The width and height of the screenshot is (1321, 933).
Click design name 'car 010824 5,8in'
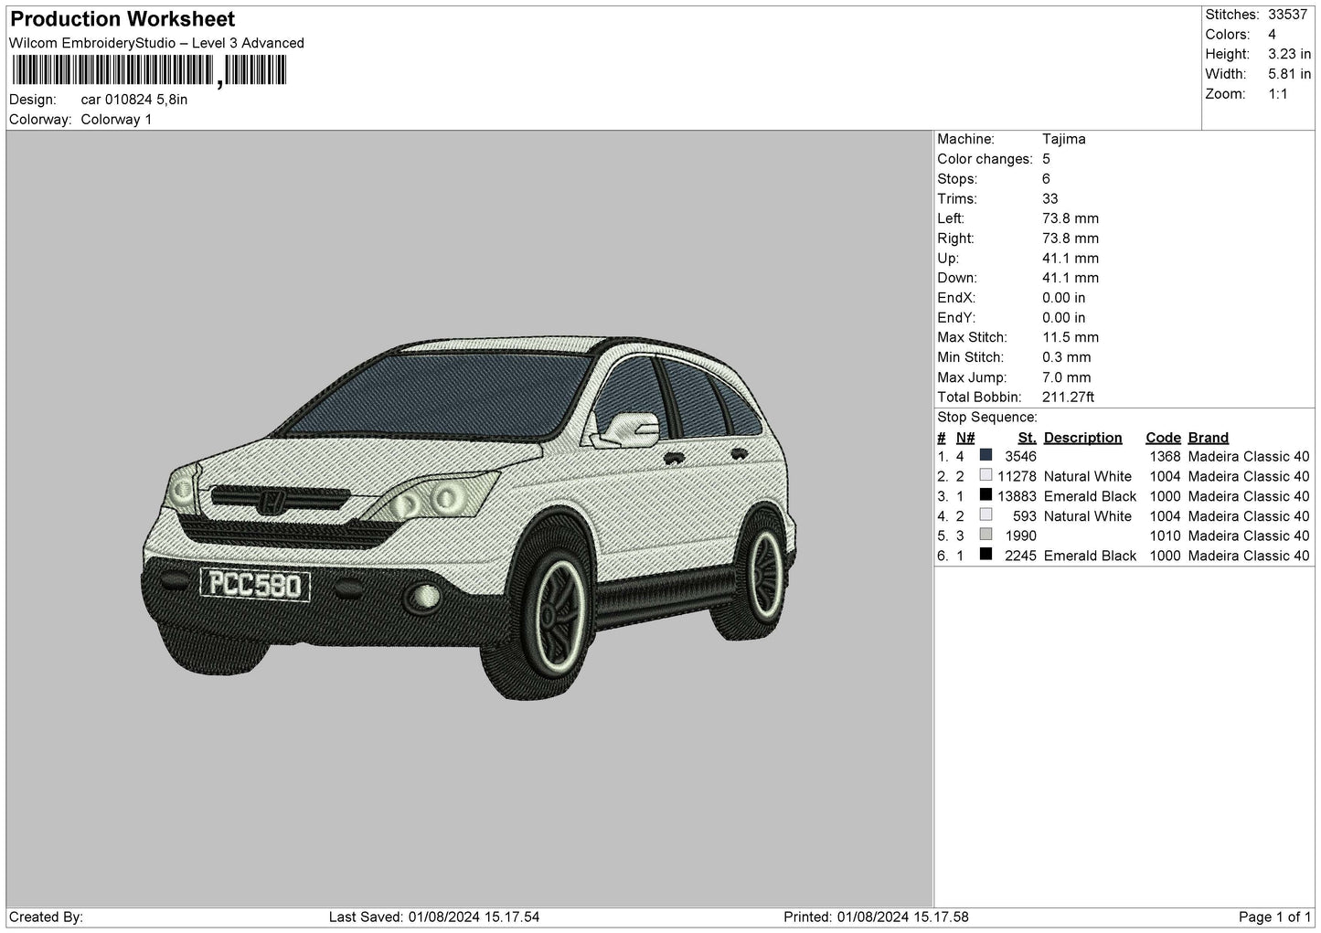click(x=134, y=100)
